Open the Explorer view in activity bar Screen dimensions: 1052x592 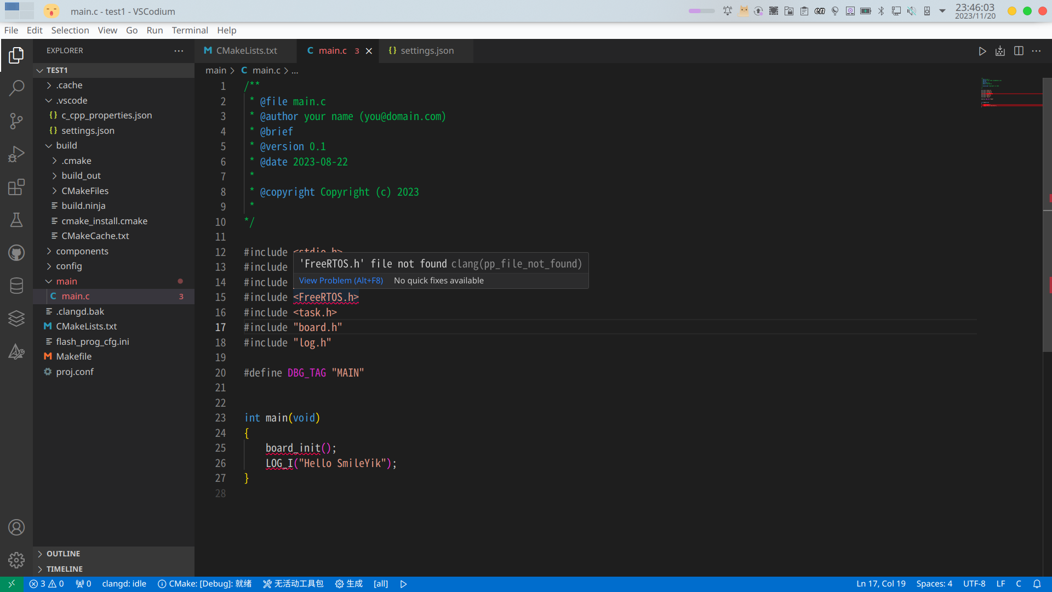tap(16, 55)
